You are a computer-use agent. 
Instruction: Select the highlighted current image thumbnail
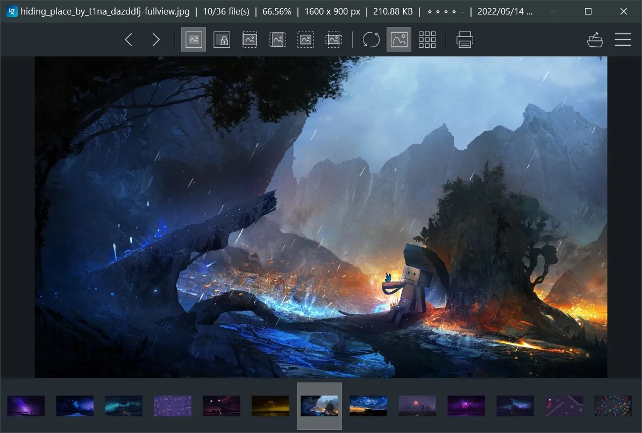click(x=319, y=406)
